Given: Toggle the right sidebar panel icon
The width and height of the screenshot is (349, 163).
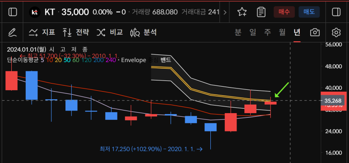Looking at the screenshot, I should click(x=336, y=12).
